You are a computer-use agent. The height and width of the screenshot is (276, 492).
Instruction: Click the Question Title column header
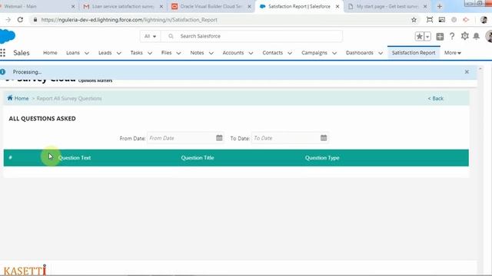[198, 158]
